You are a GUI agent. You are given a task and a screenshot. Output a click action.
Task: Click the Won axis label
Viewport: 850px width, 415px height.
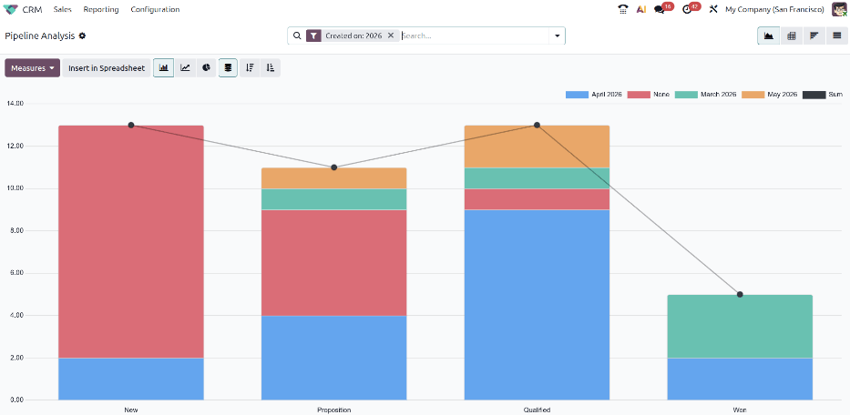coord(740,410)
